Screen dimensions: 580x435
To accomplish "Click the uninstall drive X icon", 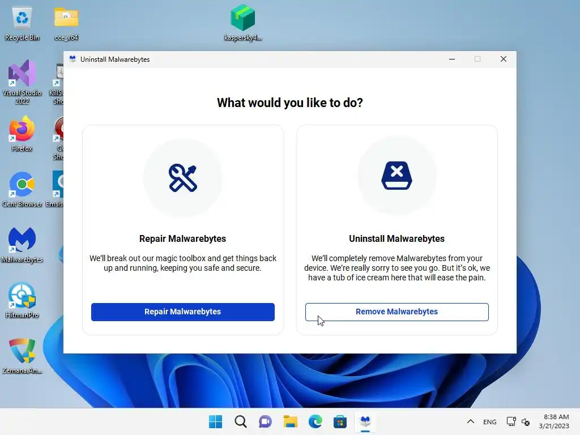I will tap(396, 176).
